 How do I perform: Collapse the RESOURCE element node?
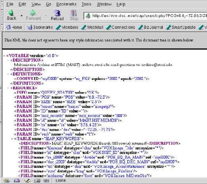pyautogui.click(x=8, y=88)
